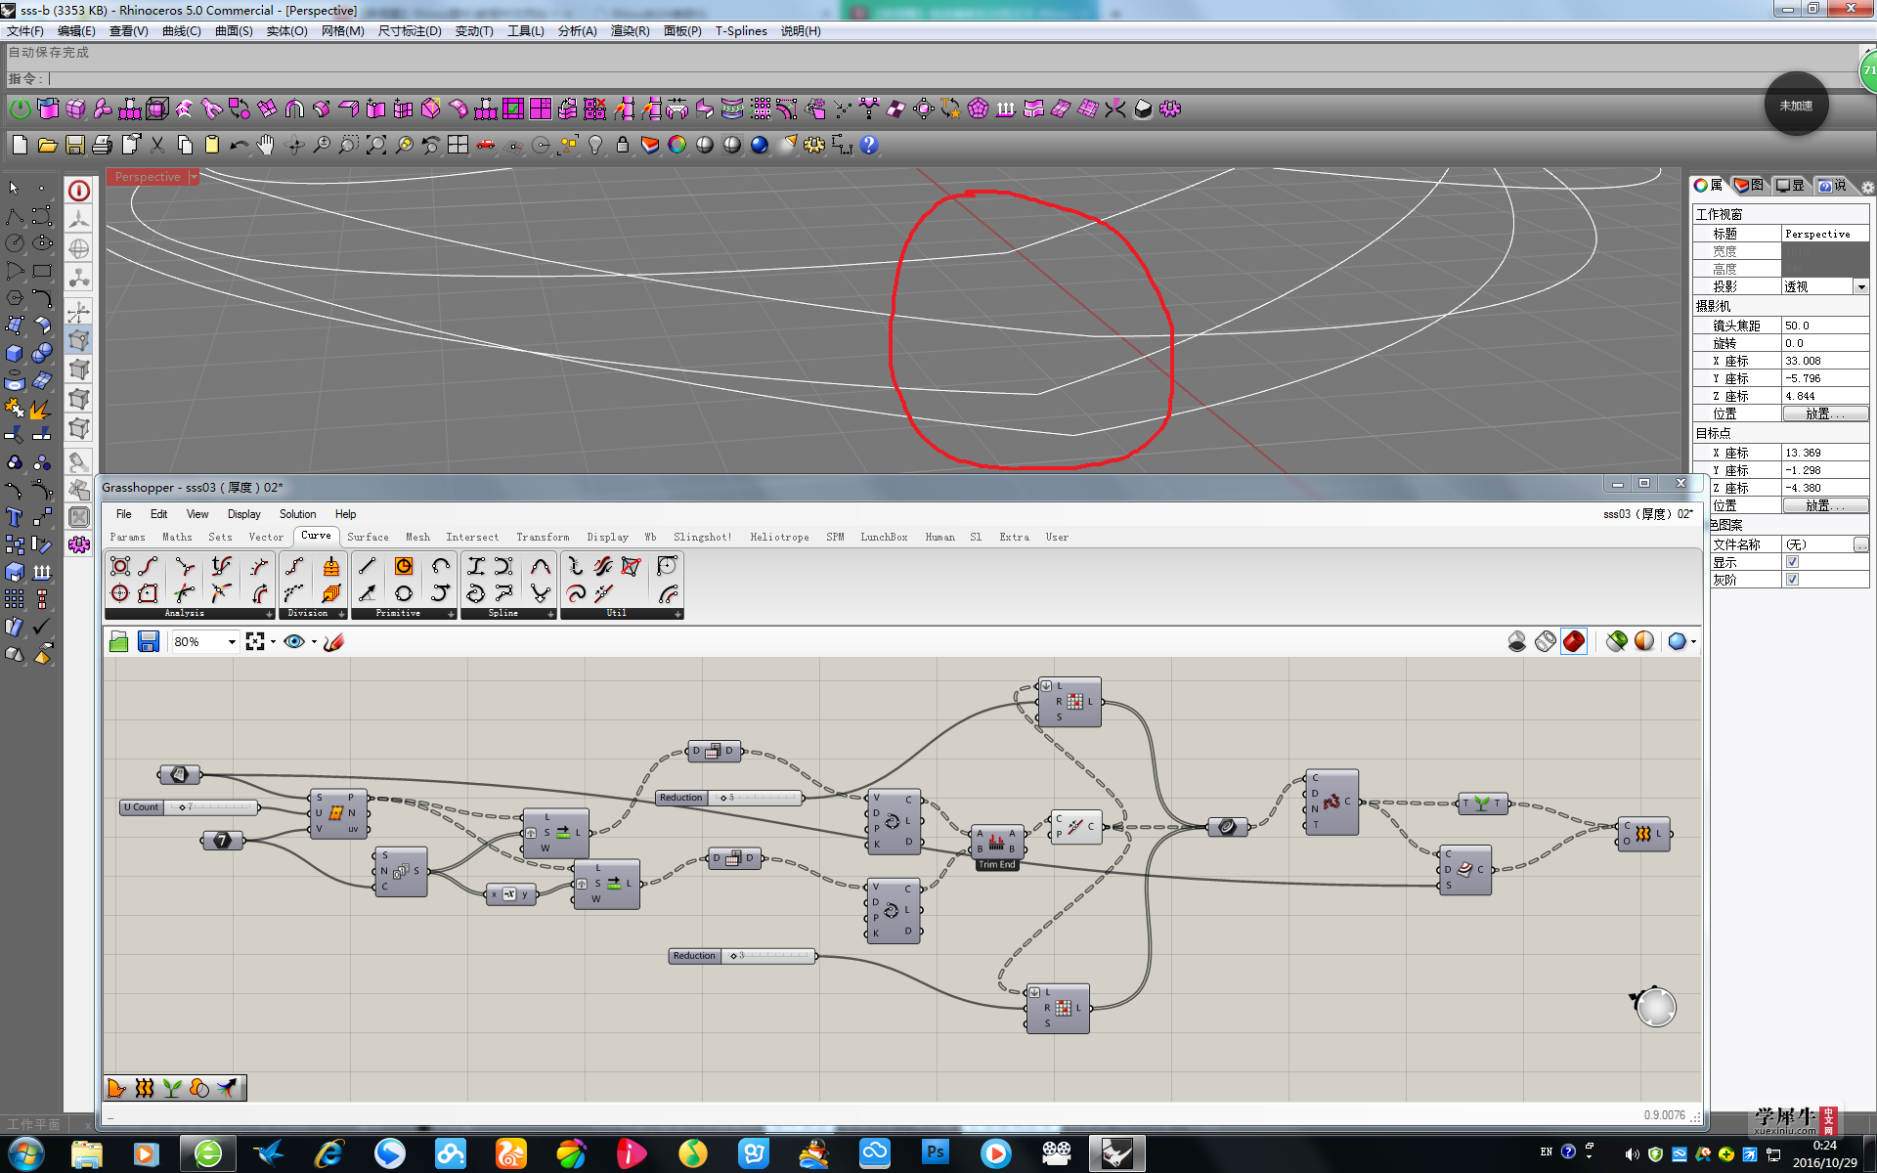This screenshot has height=1173, width=1877.
Task: Click the Sketch pen icon in canvas toolbar
Action: [334, 642]
